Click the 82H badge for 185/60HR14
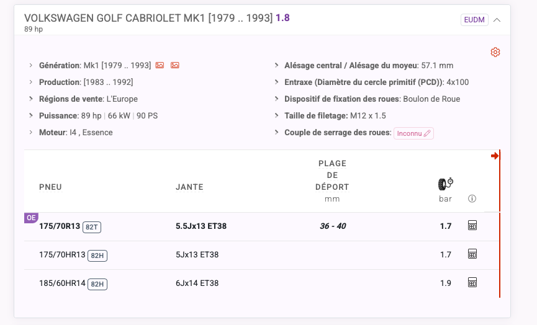Screen dimensions: 537x325 [97, 284]
